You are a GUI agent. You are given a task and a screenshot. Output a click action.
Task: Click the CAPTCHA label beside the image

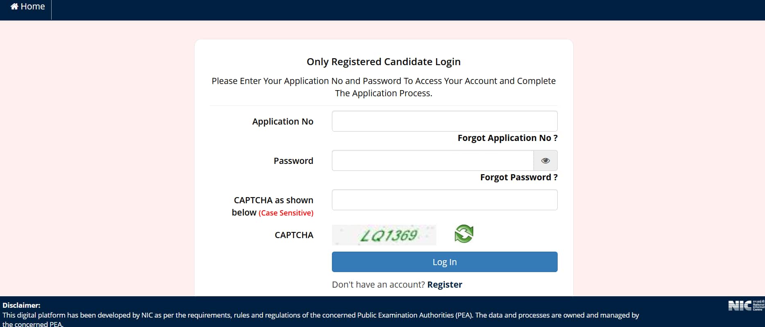(294, 235)
